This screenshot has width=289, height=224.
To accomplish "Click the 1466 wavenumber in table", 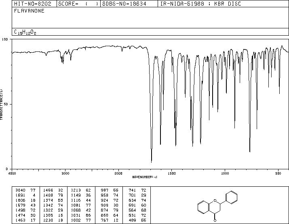I will point(48,190).
